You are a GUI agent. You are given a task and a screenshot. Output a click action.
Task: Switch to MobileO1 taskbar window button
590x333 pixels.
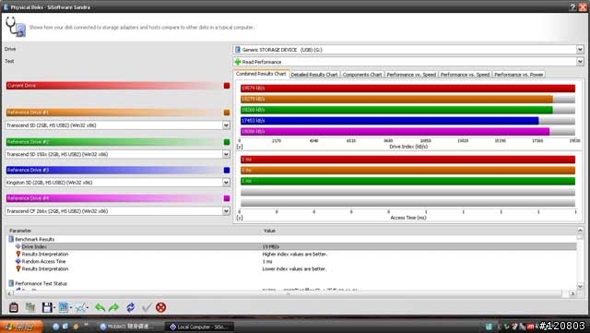127,327
